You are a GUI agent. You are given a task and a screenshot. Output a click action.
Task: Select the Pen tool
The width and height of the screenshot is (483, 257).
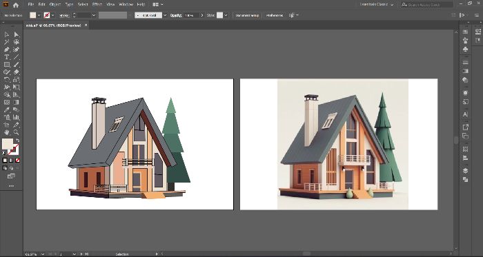tap(6, 50)
